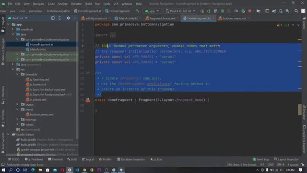The image size is (307, 173).
Task: Open the Event Log
Action: coord(261,159)
